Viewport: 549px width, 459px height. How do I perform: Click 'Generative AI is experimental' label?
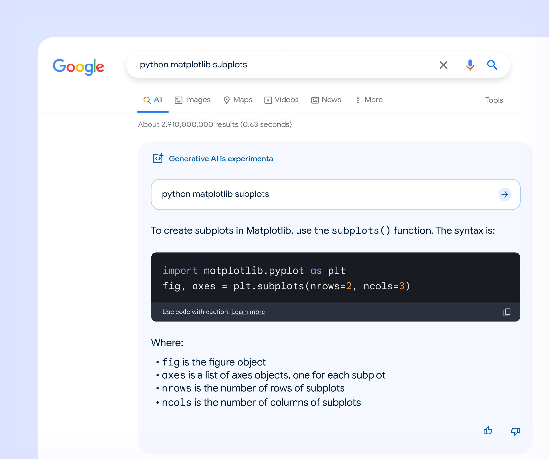(222, 159)
